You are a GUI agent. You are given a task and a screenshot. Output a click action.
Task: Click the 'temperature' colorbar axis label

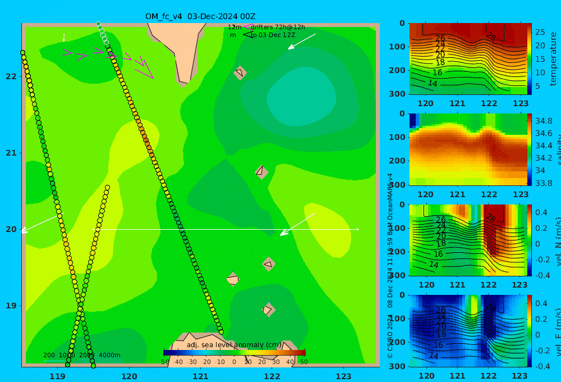(554, 59)
